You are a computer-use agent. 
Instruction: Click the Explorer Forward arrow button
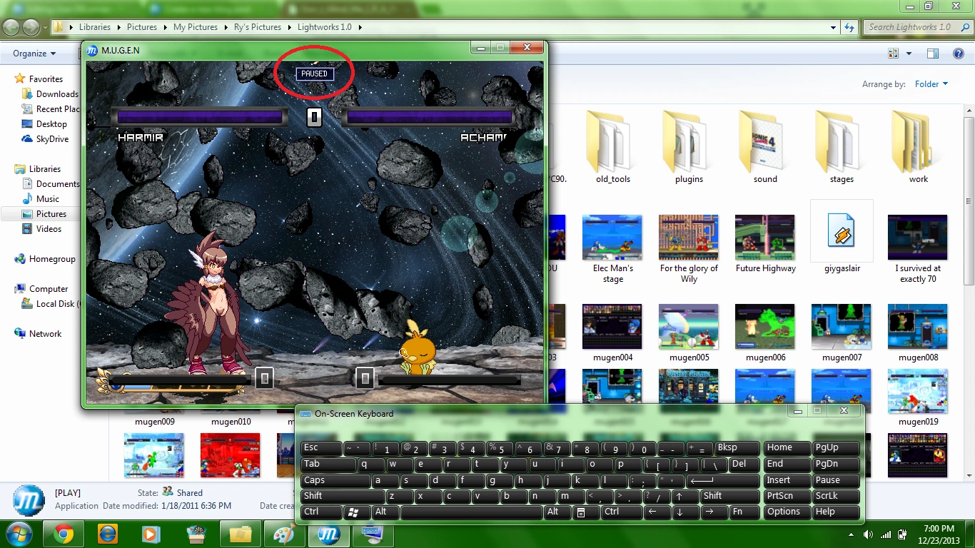pos(31,27)
